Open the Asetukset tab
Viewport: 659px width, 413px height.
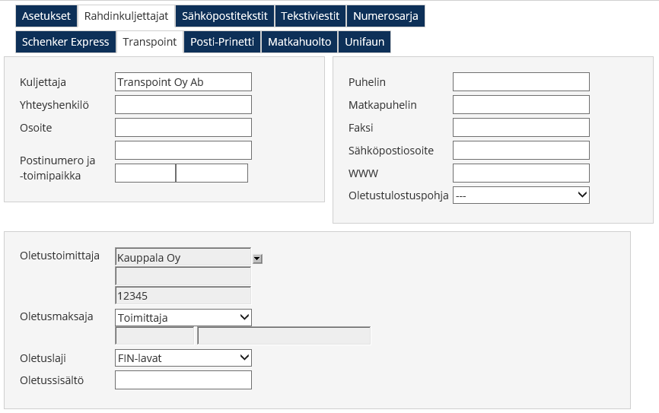coord(46,16)
